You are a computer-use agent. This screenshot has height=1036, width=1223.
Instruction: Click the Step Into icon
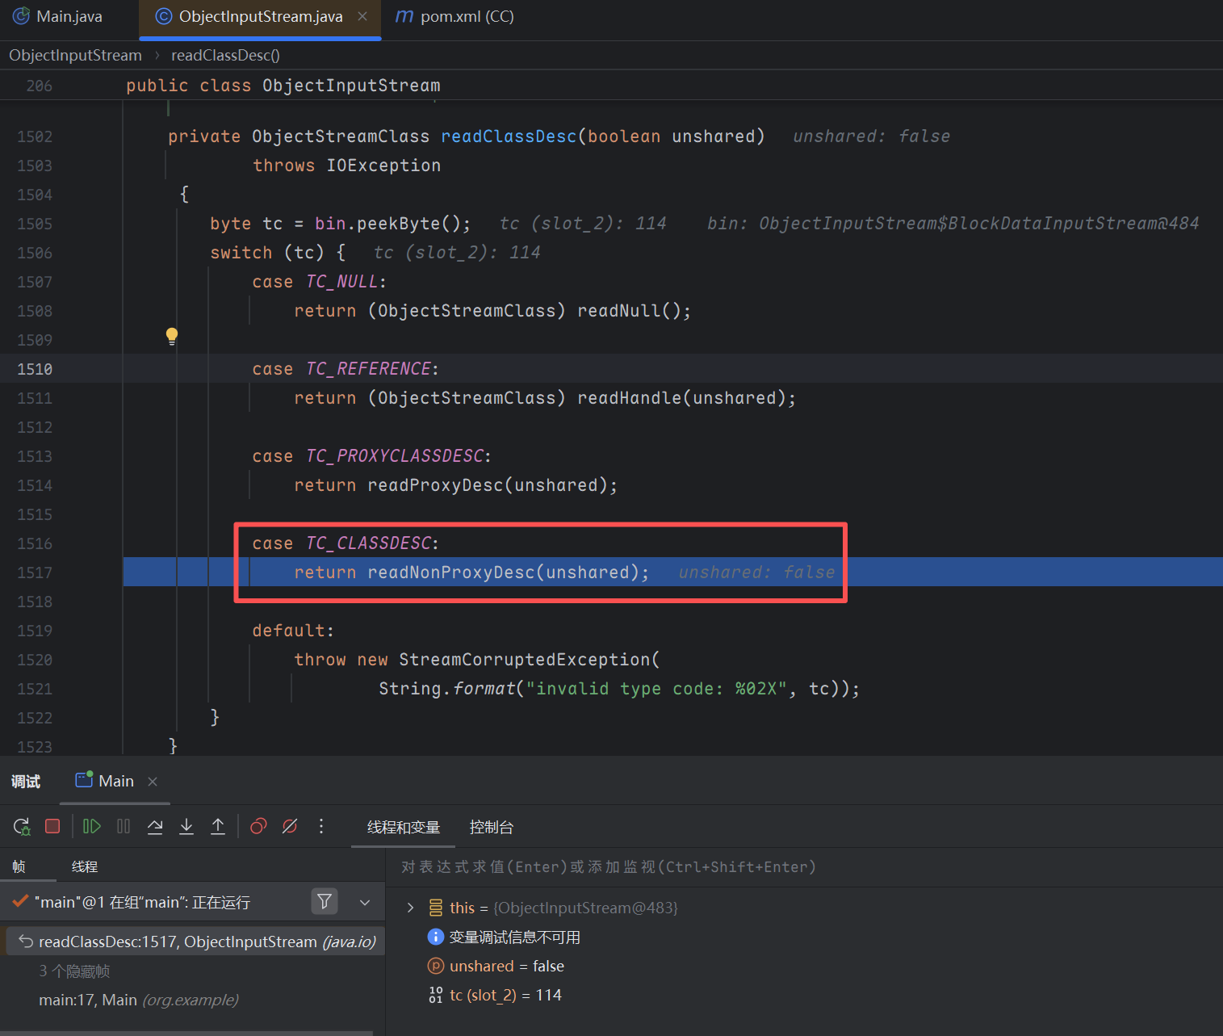186,826
